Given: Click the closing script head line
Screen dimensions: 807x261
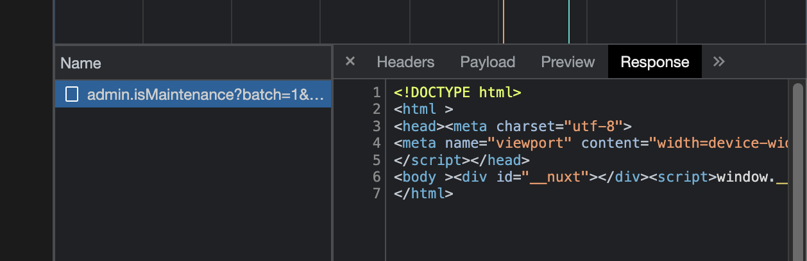Looking at the screenshot, I should tap(462, 159).
